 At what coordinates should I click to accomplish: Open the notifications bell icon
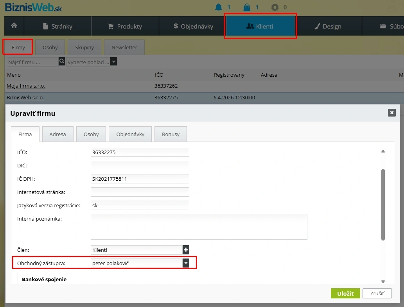pyautogui.click(x=218, y=7)
